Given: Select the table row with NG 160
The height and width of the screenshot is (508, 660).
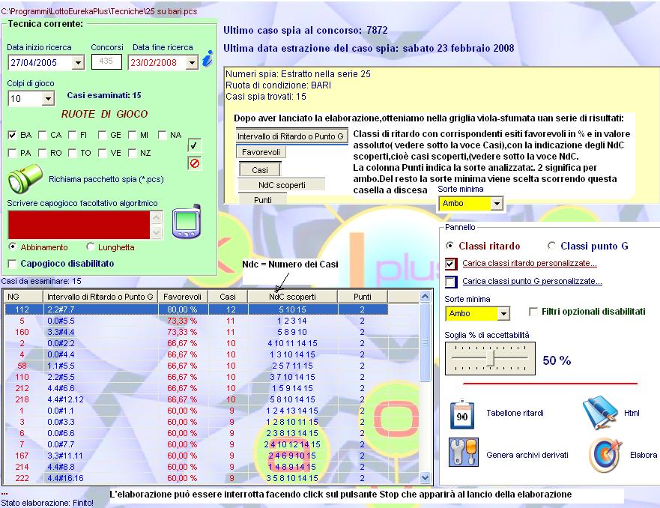Looking at the screenshot, I should click(x=196, y=332).
